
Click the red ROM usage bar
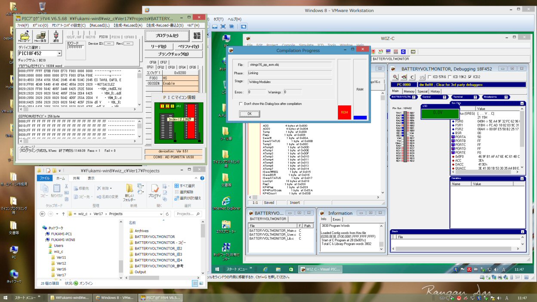(345, 112)
